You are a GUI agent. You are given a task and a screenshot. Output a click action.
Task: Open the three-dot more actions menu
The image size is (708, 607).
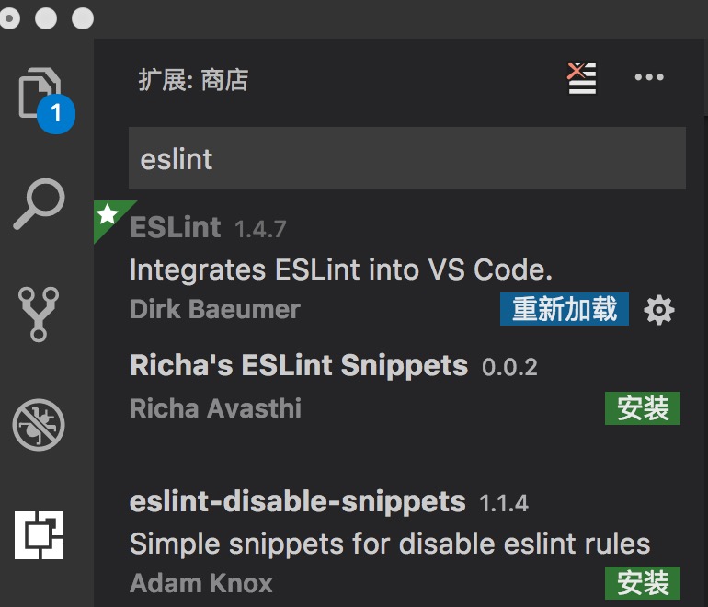[x=649, y=77]
